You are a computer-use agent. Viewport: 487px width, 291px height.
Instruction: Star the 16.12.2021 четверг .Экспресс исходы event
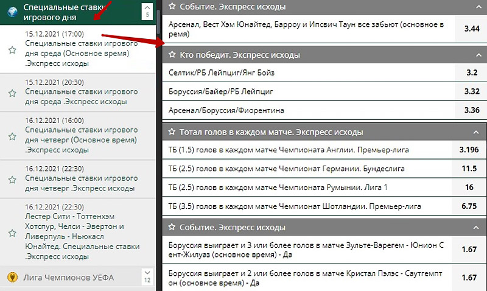click(x=12, y=180)
